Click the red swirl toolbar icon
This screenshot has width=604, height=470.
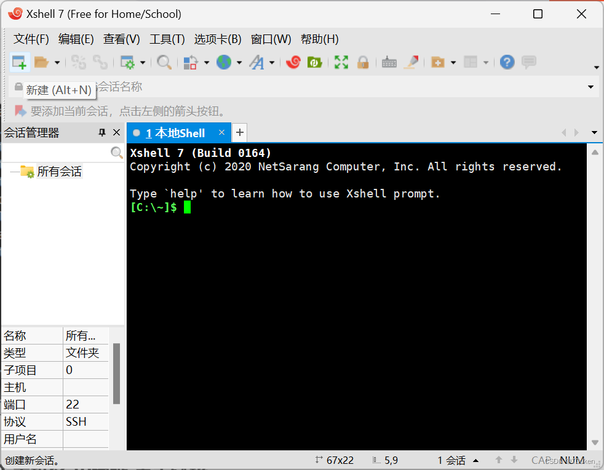[x=293, y=62]
